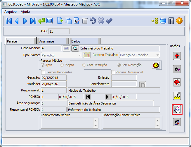Image resolution: width=191 pixels, height=147 pixels.
Task: Go to the last record
Action: [33, 21]
